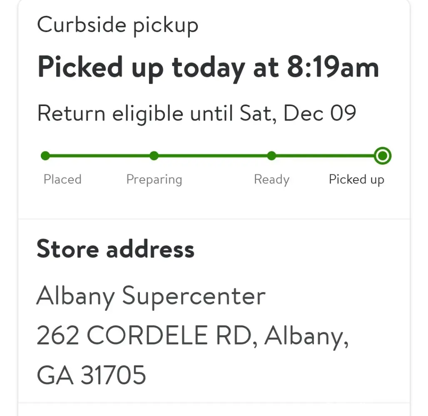
Task: Click the Ready step dot
Action: [x=271, y=156]
